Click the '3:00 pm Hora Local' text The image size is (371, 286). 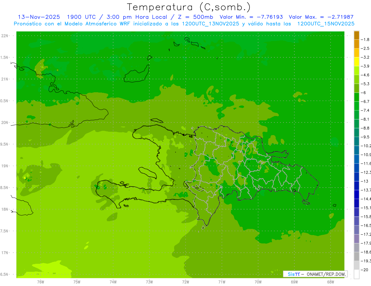tap(136, 17)
